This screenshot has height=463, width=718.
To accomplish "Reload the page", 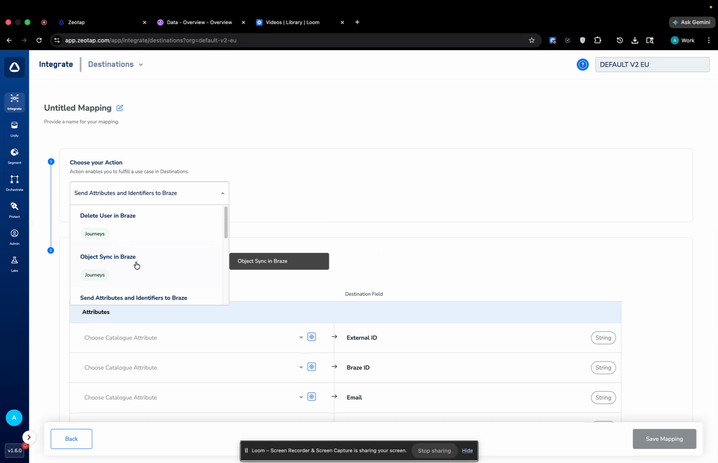I will 39,40.
